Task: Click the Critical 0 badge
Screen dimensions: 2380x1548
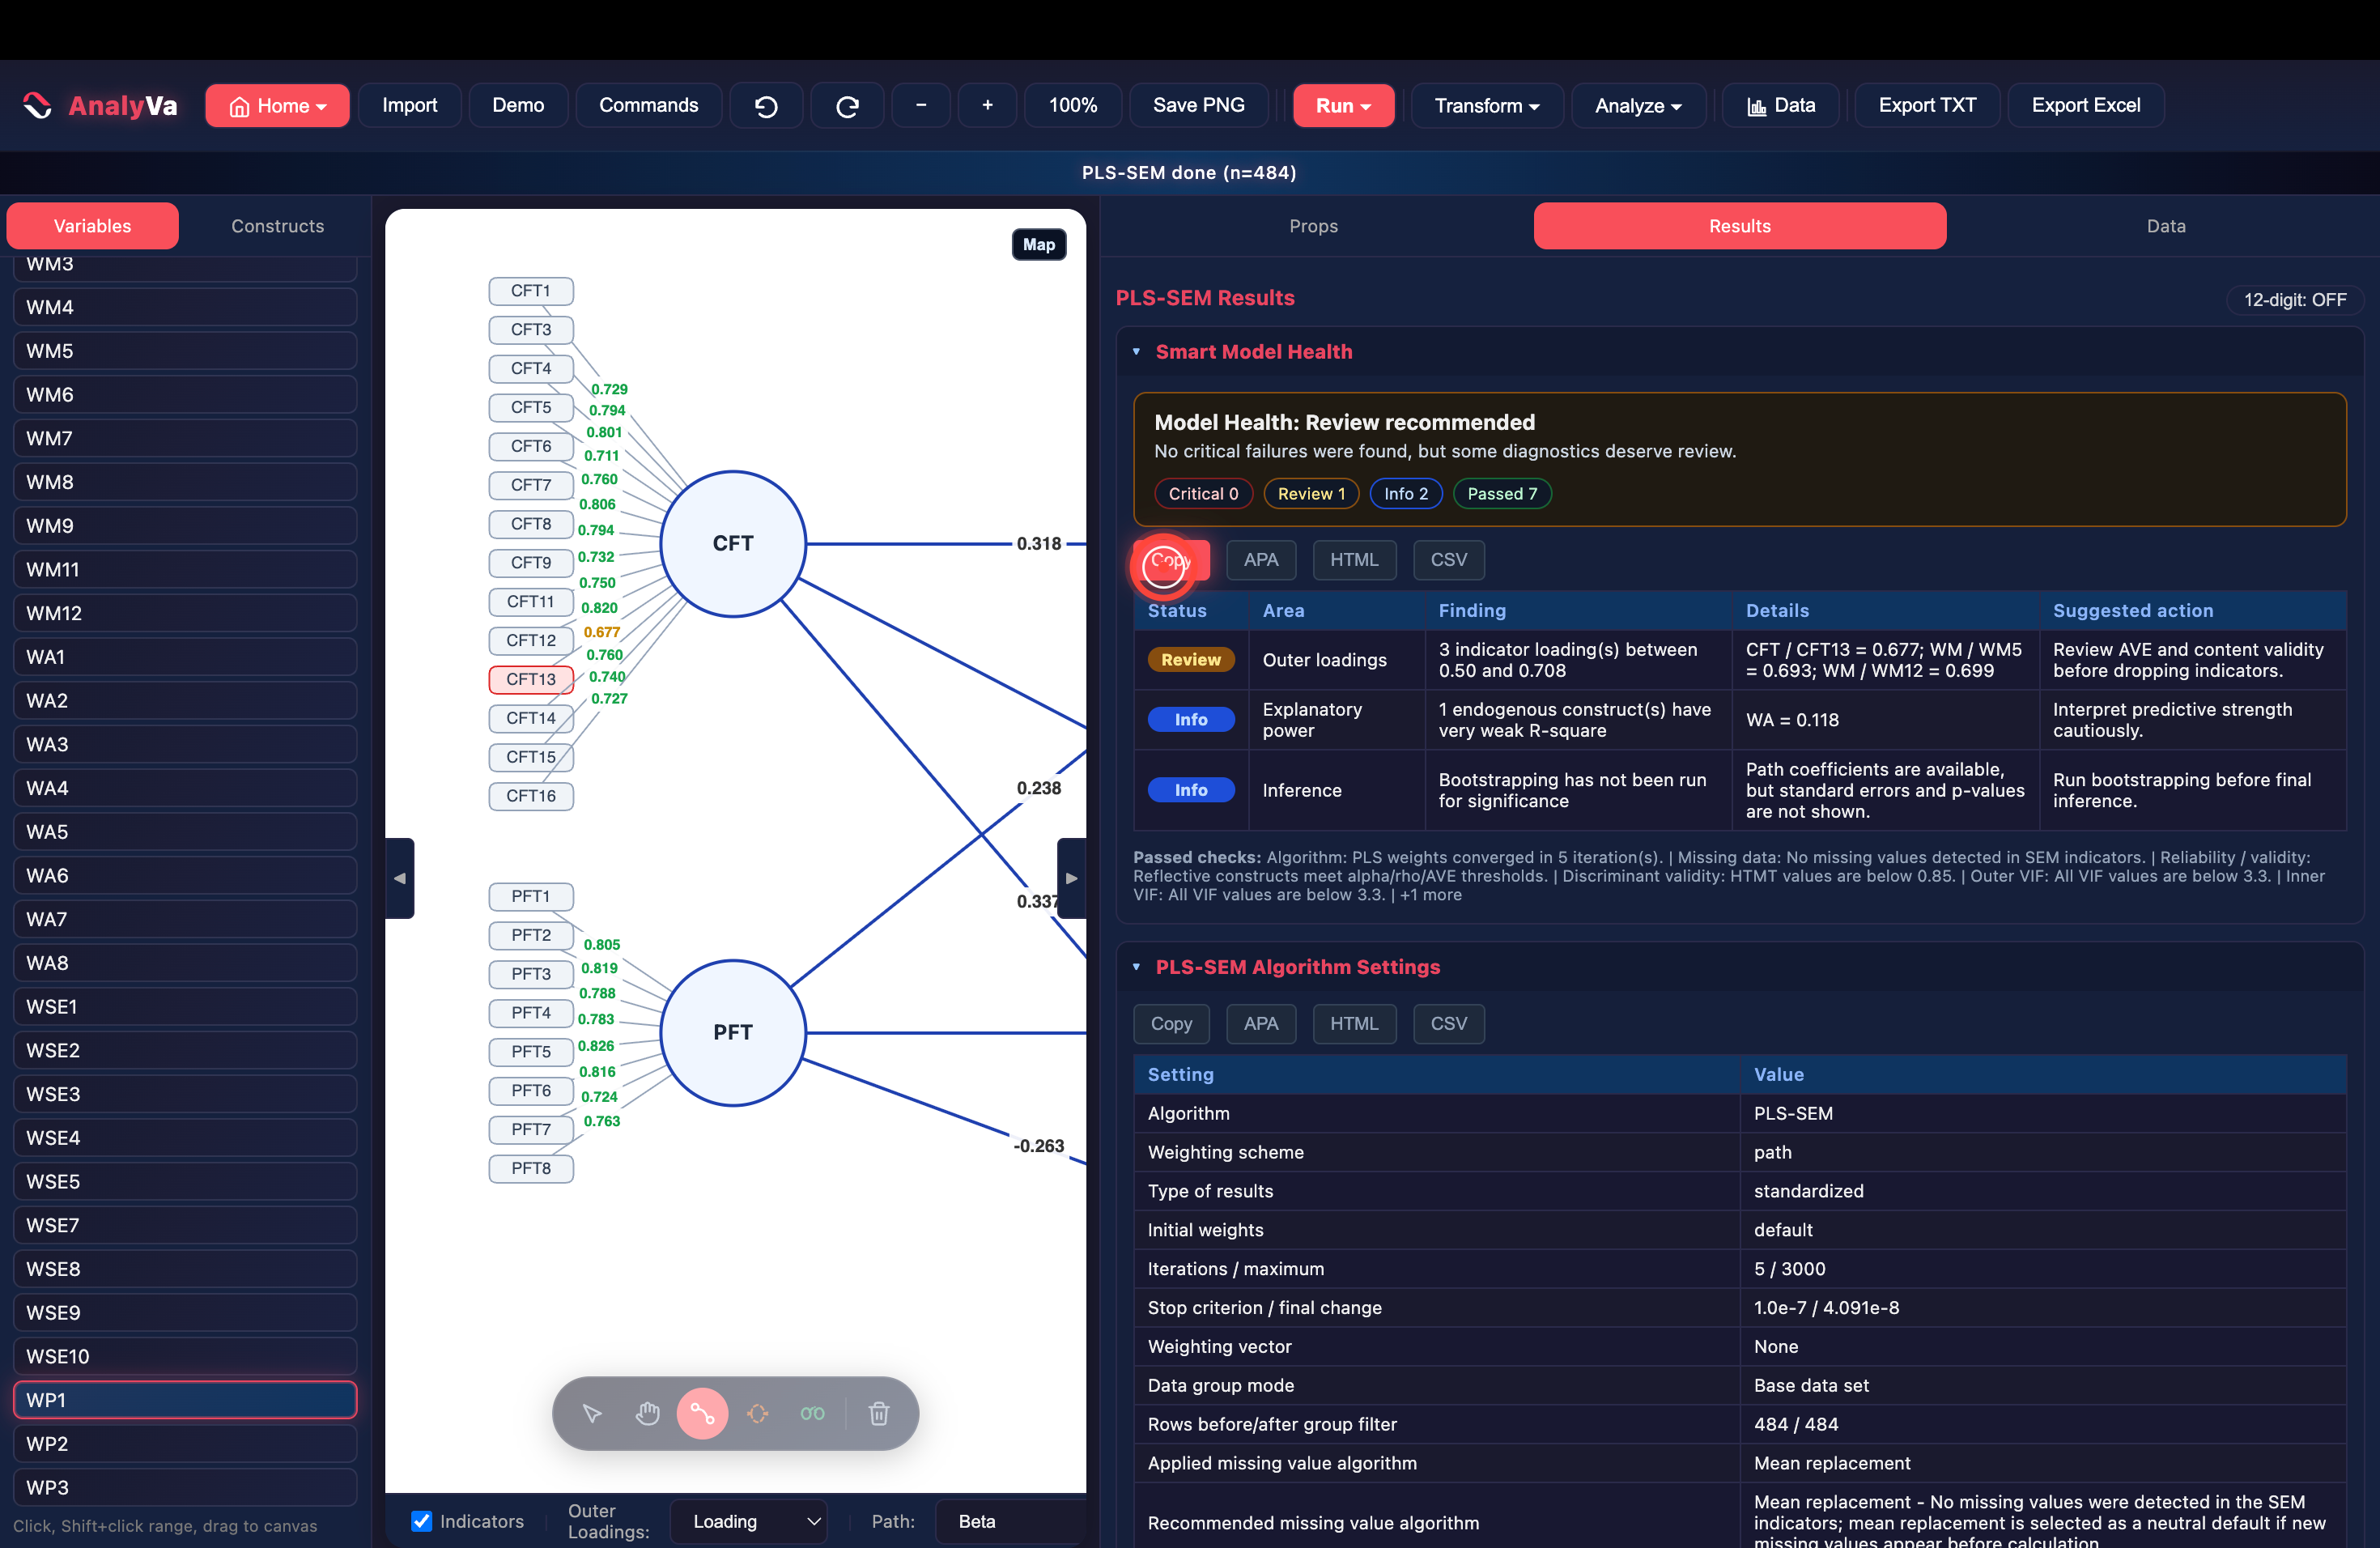Action: (x=1203, y=494)
